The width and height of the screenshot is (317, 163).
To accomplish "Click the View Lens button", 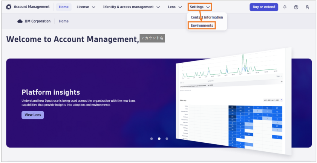I will [33, 115].
